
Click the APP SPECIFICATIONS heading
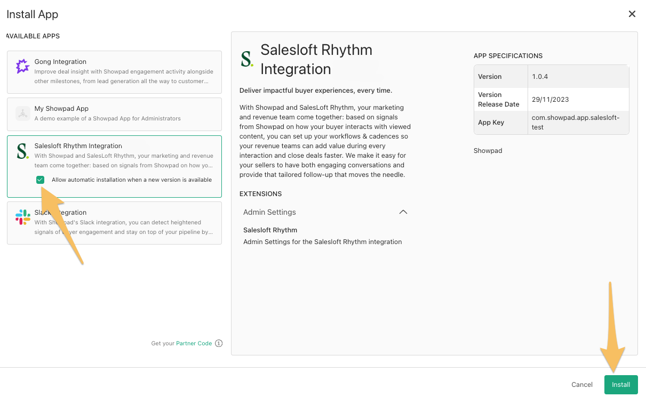[508, 56]
